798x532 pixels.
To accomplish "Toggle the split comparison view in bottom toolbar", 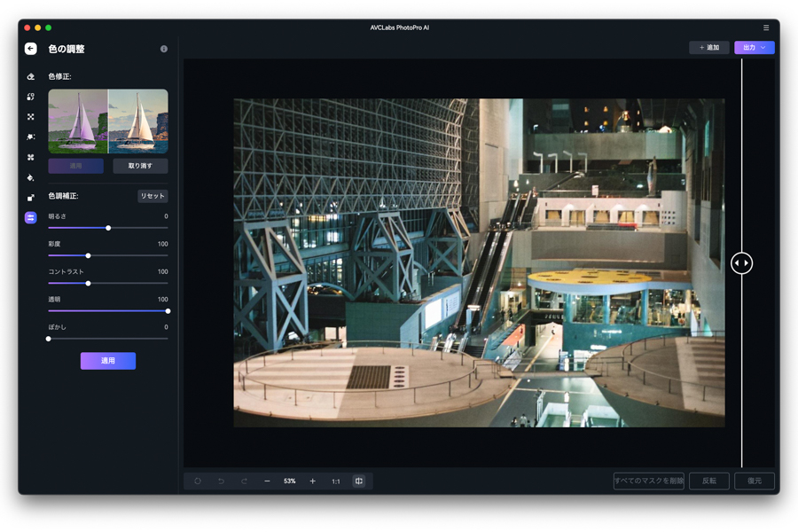I will [x=358, y=481].
